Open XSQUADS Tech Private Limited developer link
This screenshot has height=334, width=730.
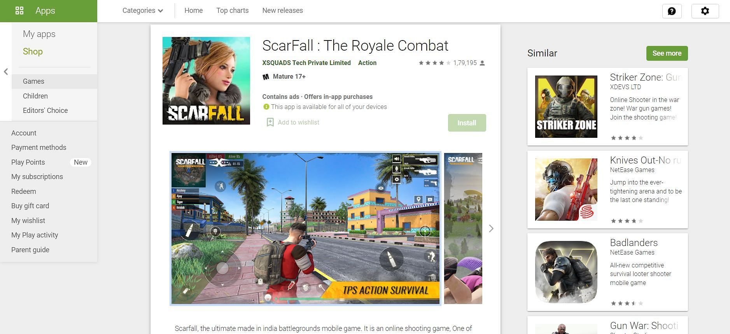point(306,63)
